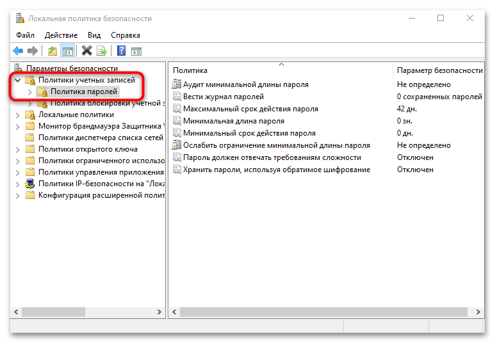
Task: Click the value '0 дн.'
Action: tap(405, 133)
